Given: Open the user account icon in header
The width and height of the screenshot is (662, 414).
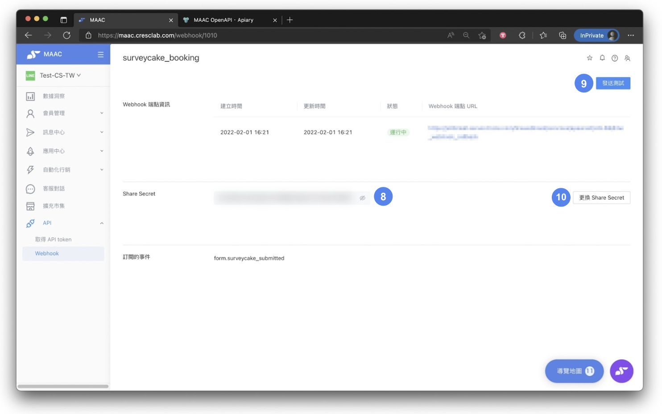Looking at the screenshot, I should coord(627,58).
